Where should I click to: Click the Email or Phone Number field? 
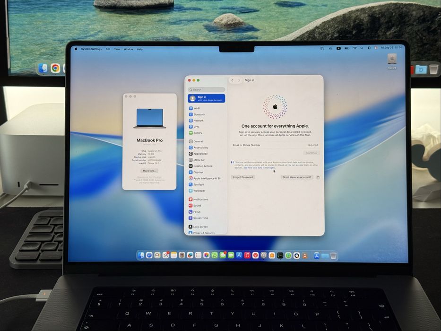coord(275,145)
